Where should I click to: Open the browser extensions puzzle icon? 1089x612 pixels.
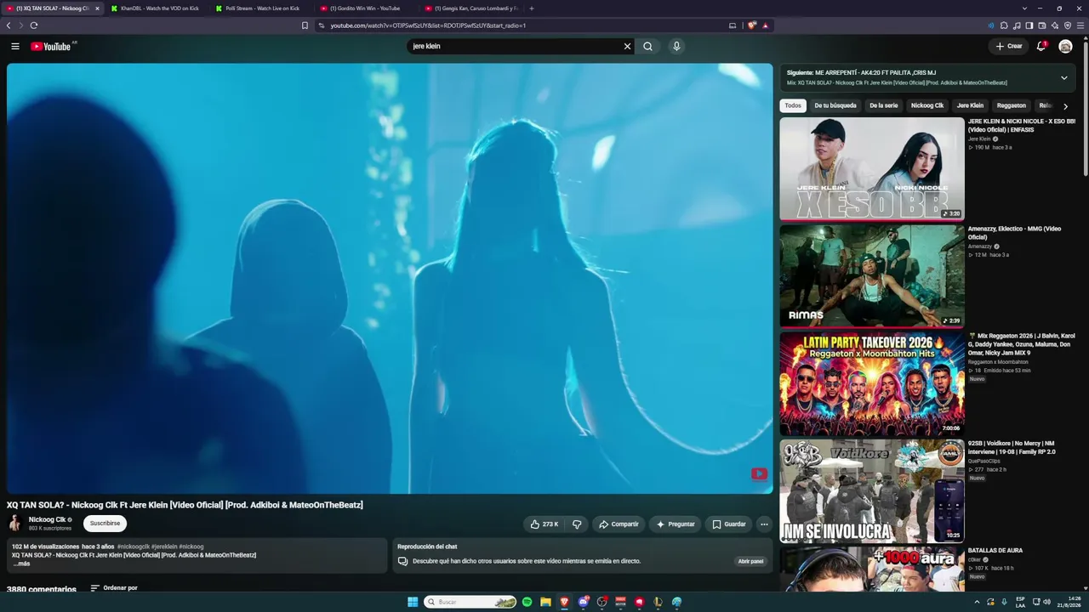1004,25
